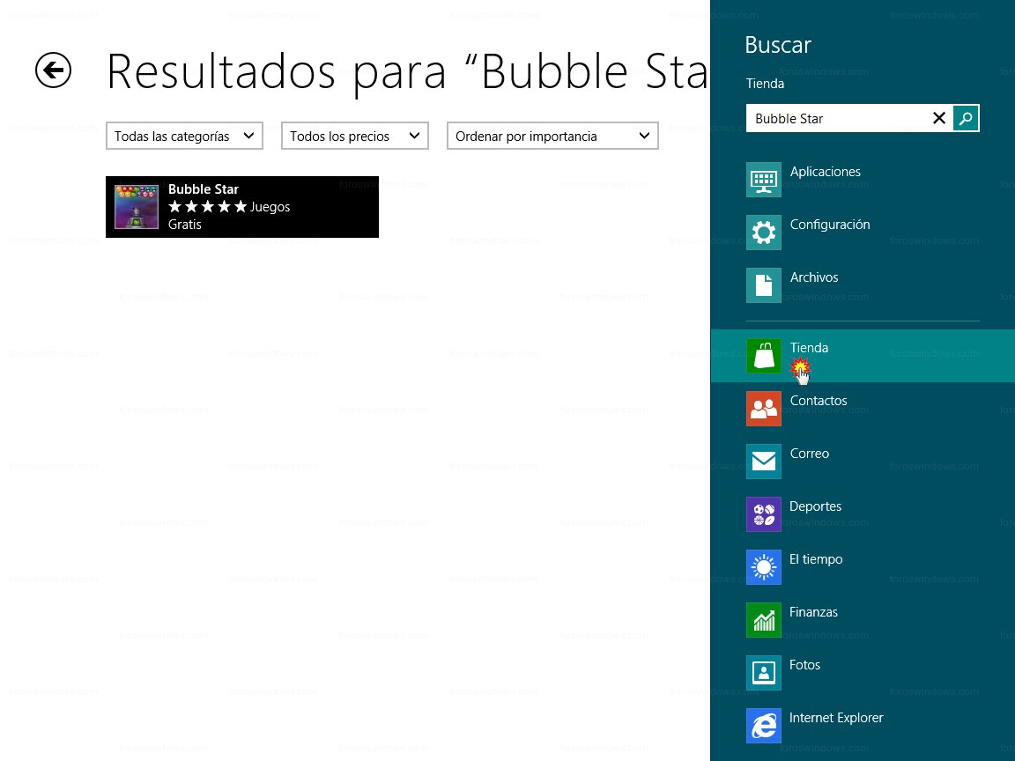Choose the Archivos file icon
The image size is (1015, 761).
point(764,285)
